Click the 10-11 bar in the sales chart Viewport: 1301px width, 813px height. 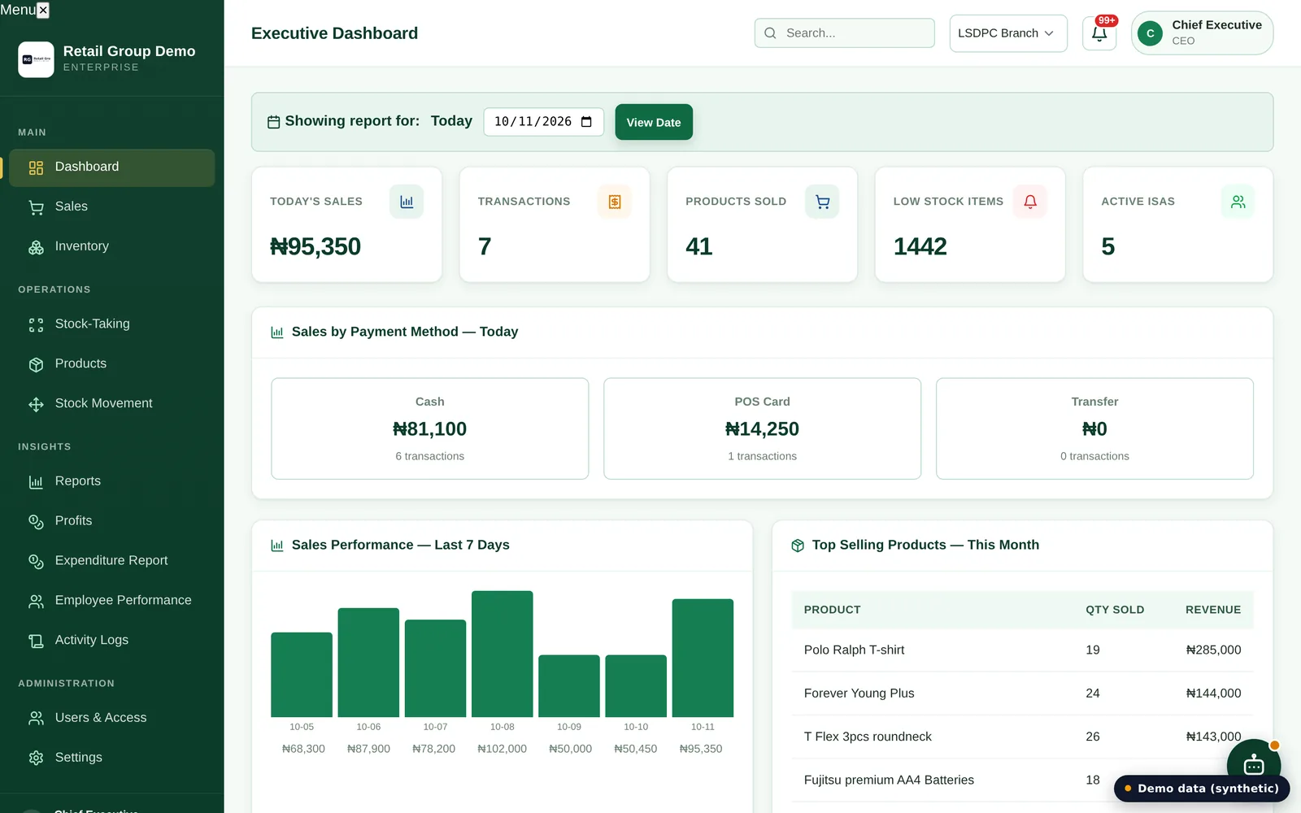point(703,658)
